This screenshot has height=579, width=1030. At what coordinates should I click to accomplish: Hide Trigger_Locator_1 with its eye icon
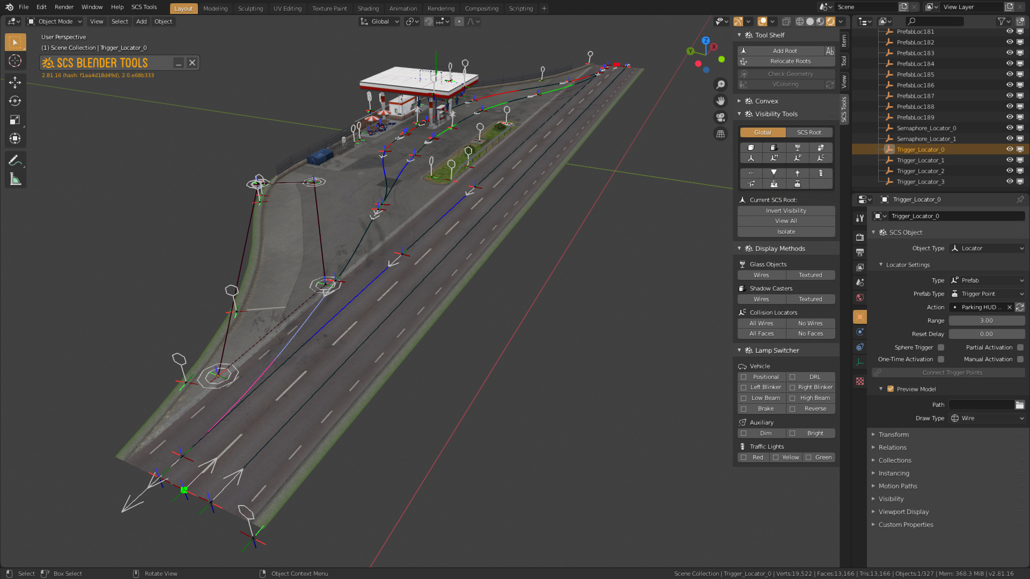1010,160
